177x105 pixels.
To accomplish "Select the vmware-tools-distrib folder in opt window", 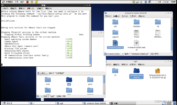I will click(136, 71).
